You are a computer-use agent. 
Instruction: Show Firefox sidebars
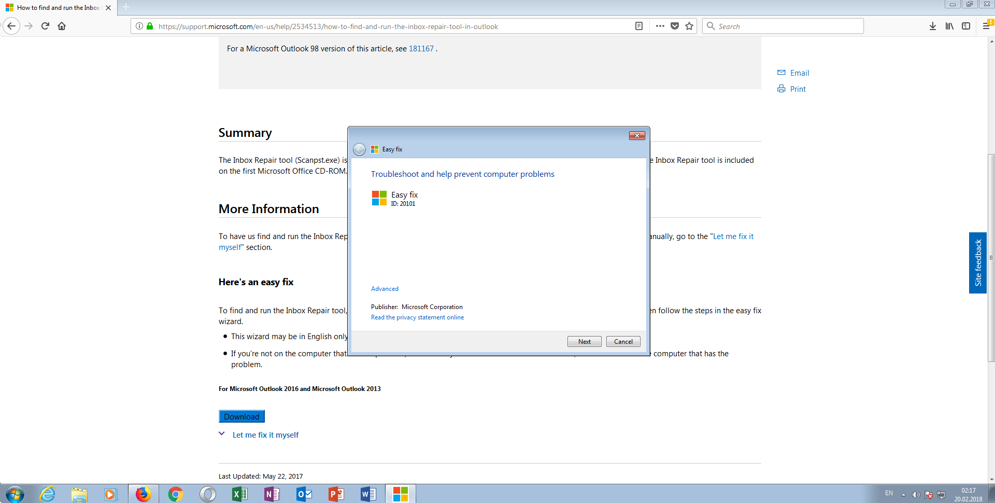pos(966,26)
